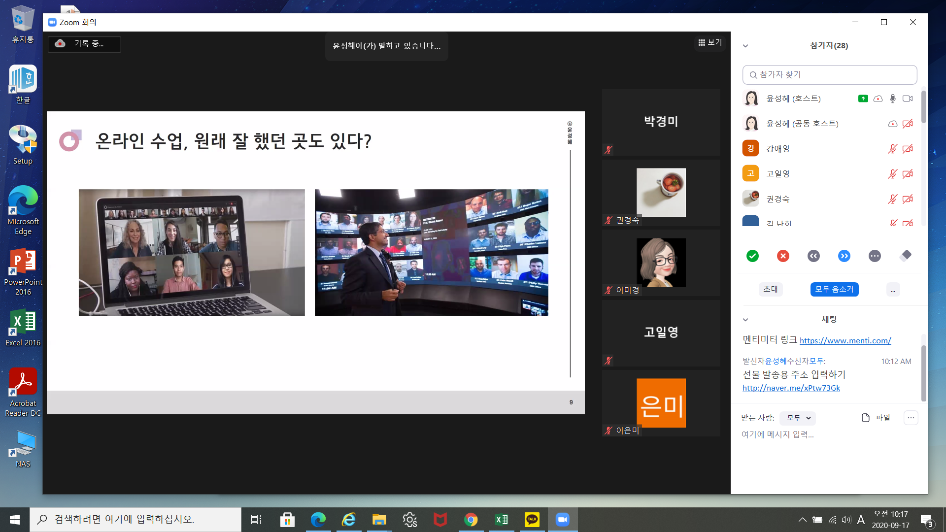Click the taskbar search box
The width and height of the screenshot is (946, 532).
[x=135, y=520]
